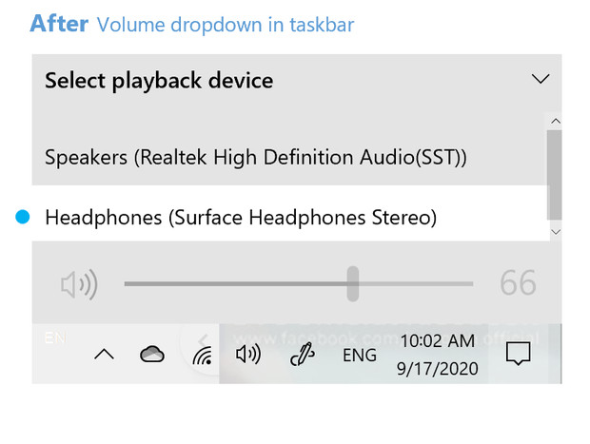Click the volume level number 66
This screenshot has width=590, height=444.
(x=518, y=283)
